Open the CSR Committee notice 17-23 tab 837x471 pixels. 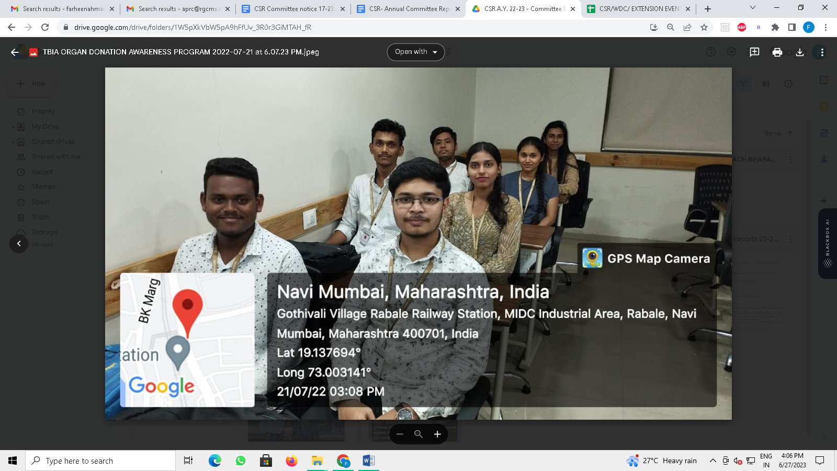point(293,9)
